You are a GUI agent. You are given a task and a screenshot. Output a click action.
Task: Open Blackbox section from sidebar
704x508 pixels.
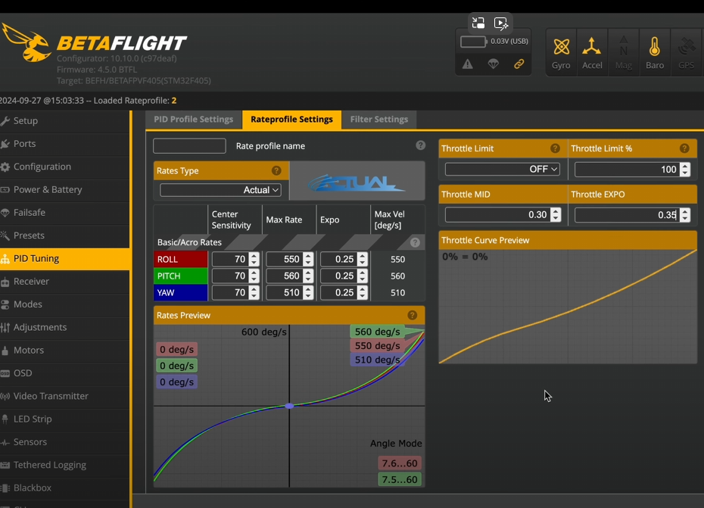pyautogui.click(x=33, y=488)
